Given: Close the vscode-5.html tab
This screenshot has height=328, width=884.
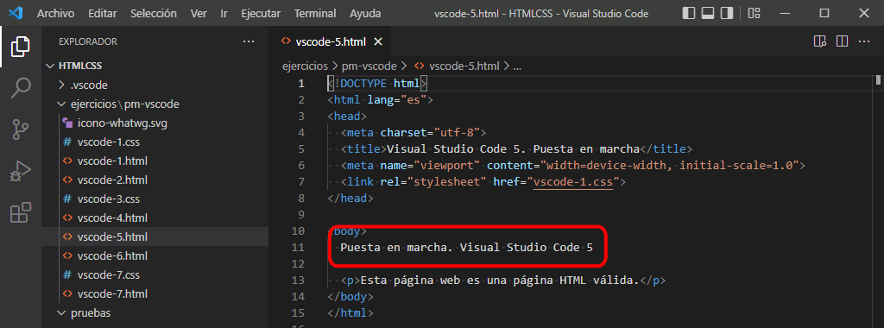Looking at the screenshot, I should (378, 41).
